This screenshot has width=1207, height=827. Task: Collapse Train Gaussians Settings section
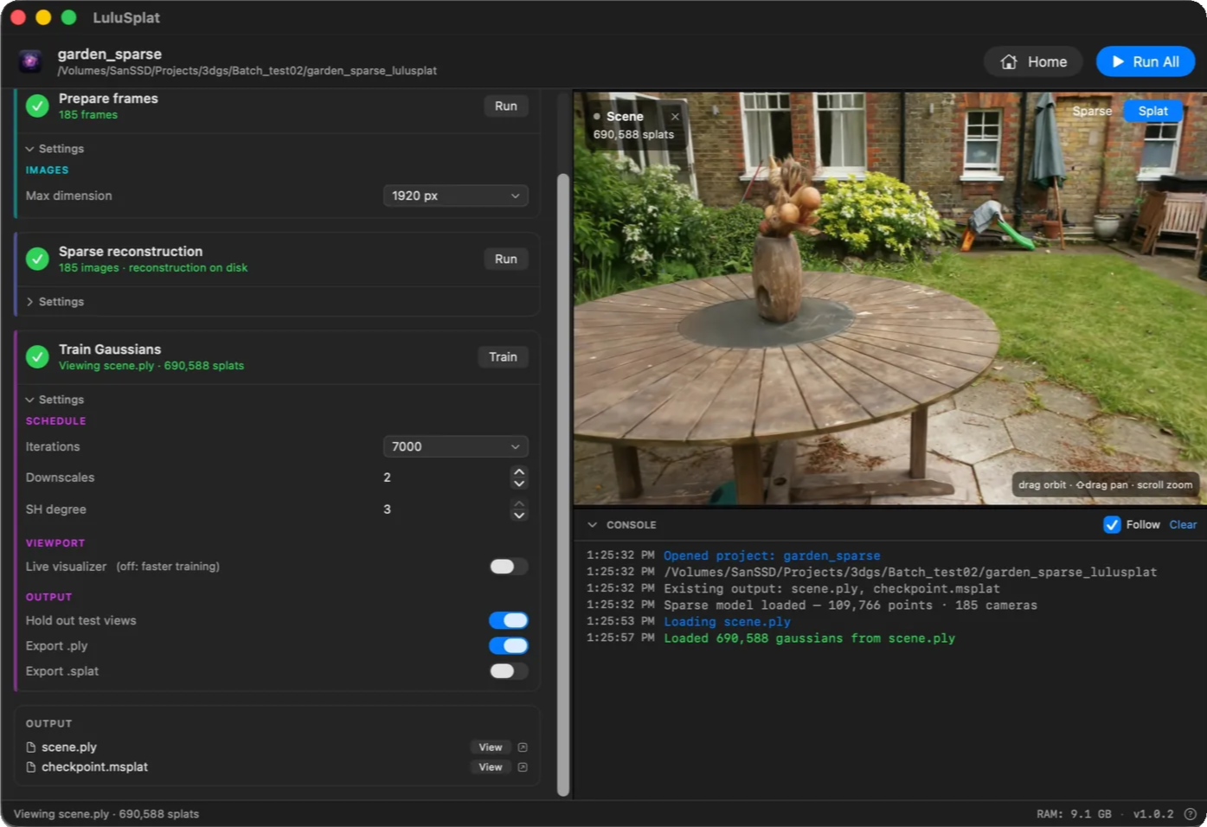tap(55, 400)
